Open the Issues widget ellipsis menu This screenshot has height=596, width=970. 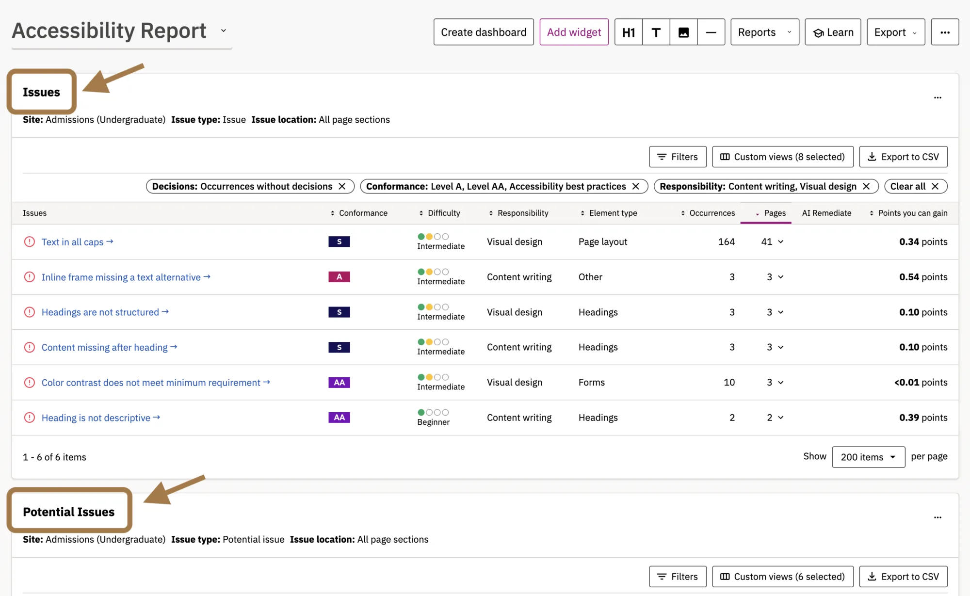pos(938,97)
